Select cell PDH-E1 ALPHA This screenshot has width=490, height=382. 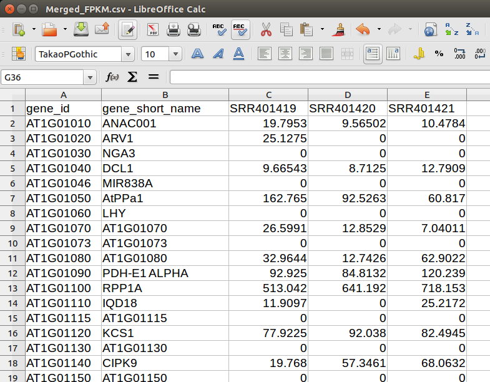pyautogui.click(x=165, y=273)
